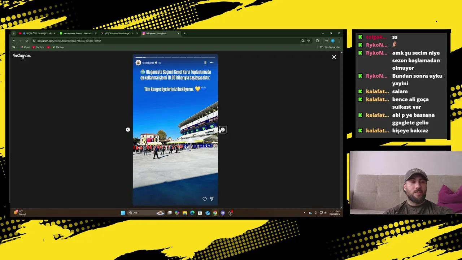Show hidden system tray icons
This screenshot has height=260, width=462.
pos(304,213)
